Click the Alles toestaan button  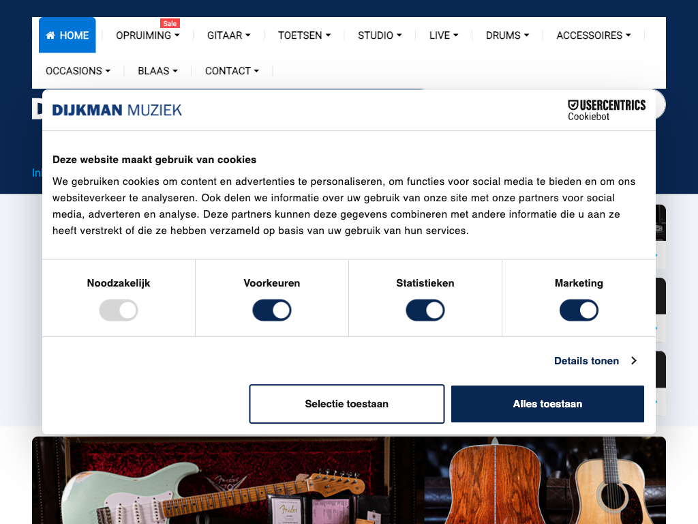547,404
